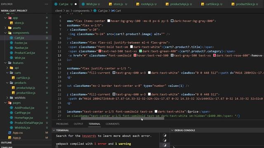Collapse the TERMINAL section chevron

pyautogui.click(x=54, y=130)
